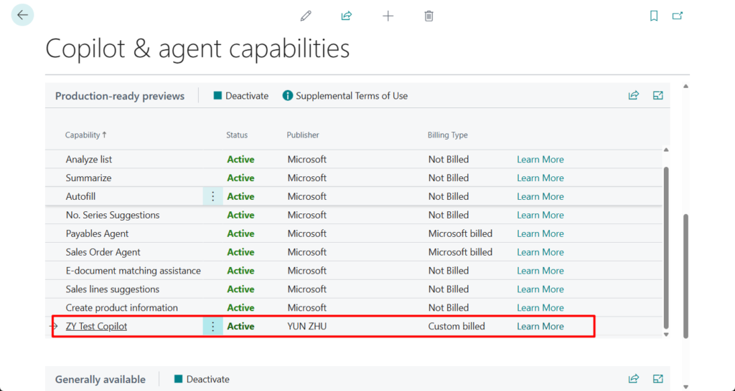This screenshot has width=735, height=391.
Task: Click the bookmark icon
Action: 653,16
